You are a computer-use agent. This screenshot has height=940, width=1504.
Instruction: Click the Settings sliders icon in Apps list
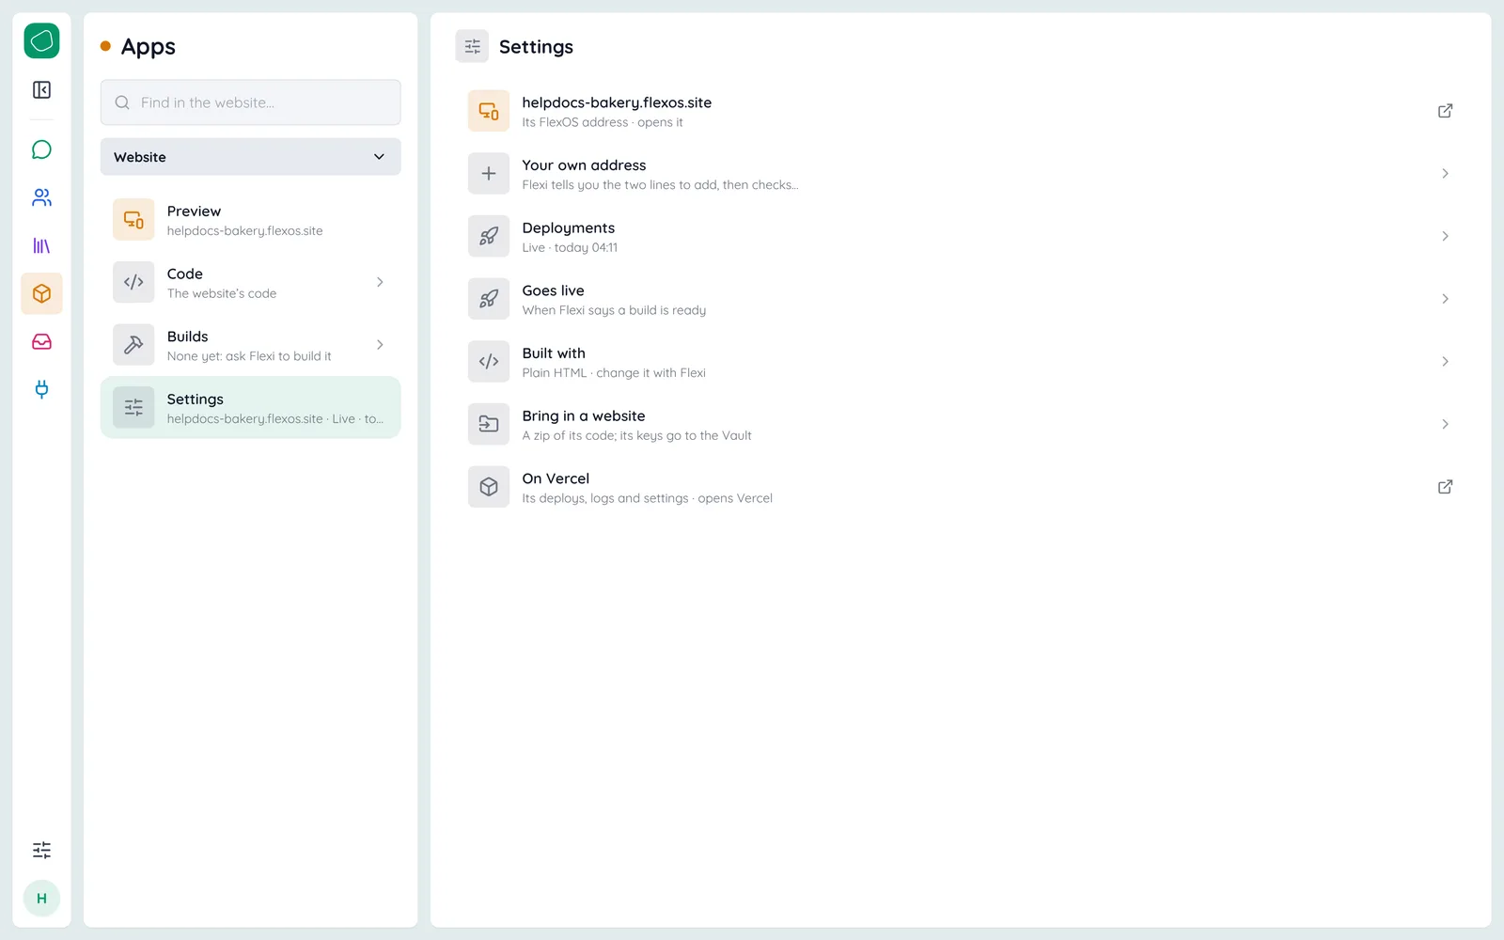pyautogui.click(x=133, y=408)
